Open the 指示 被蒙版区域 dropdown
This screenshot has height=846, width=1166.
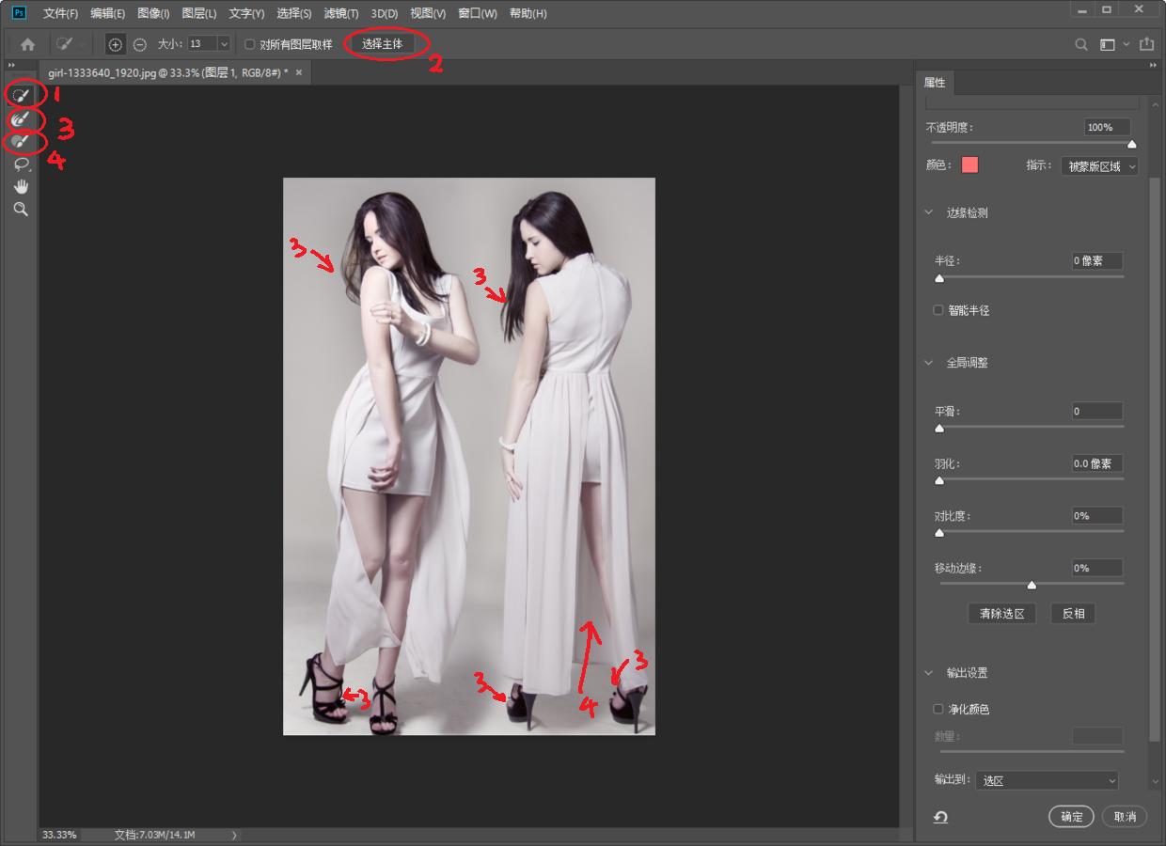point(1099,166)
